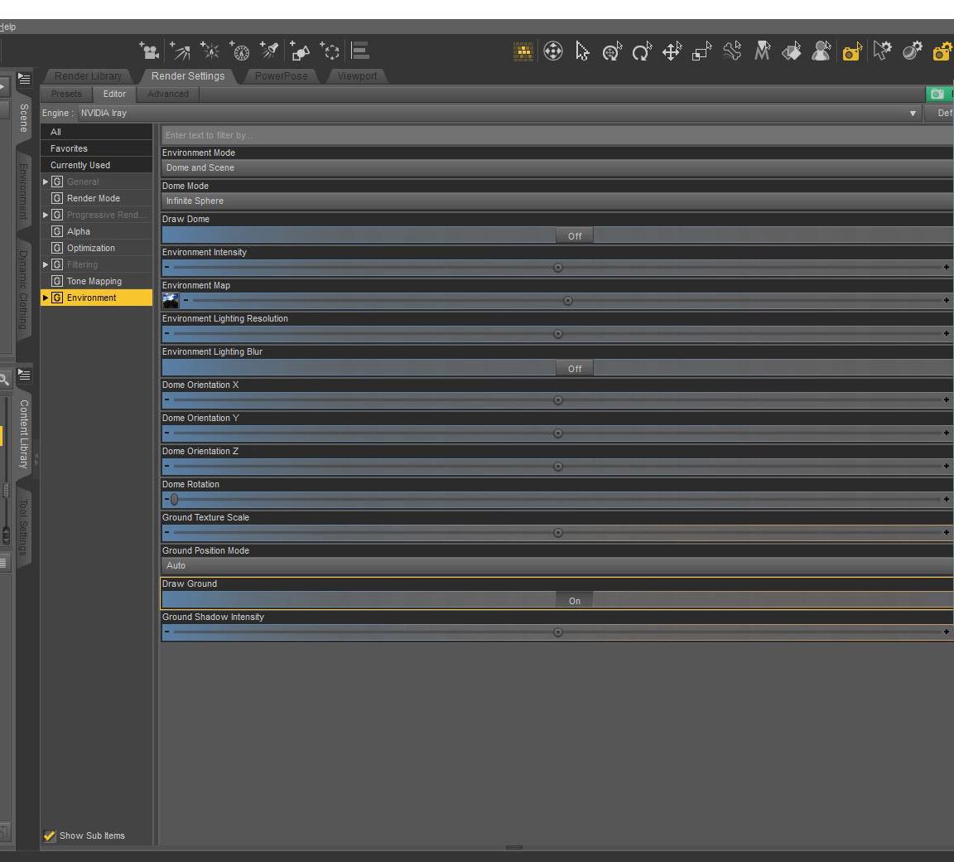This screenshot has width=954, height=862.
Task: Uncheck the Show Sub Items checkbox
Action: (50, 835)
